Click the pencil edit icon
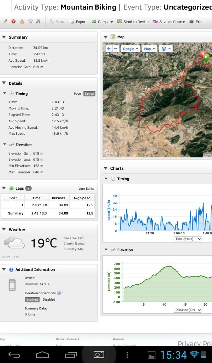This screenshot has height=363, width=212. pos(6,21)
